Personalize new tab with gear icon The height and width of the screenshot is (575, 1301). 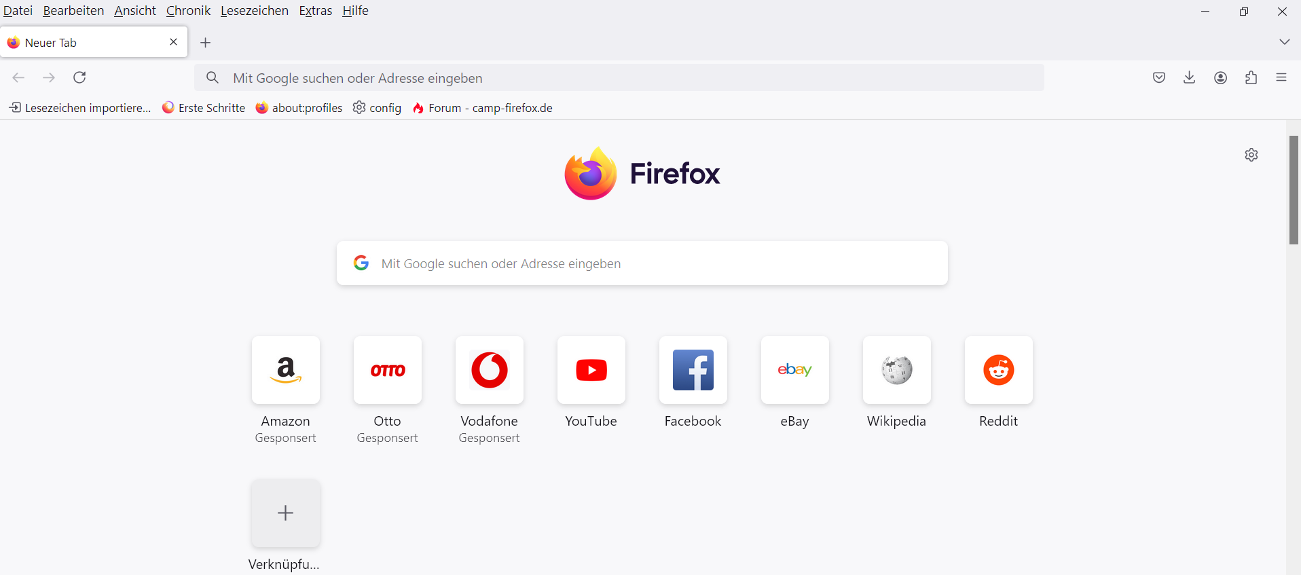1251,155
